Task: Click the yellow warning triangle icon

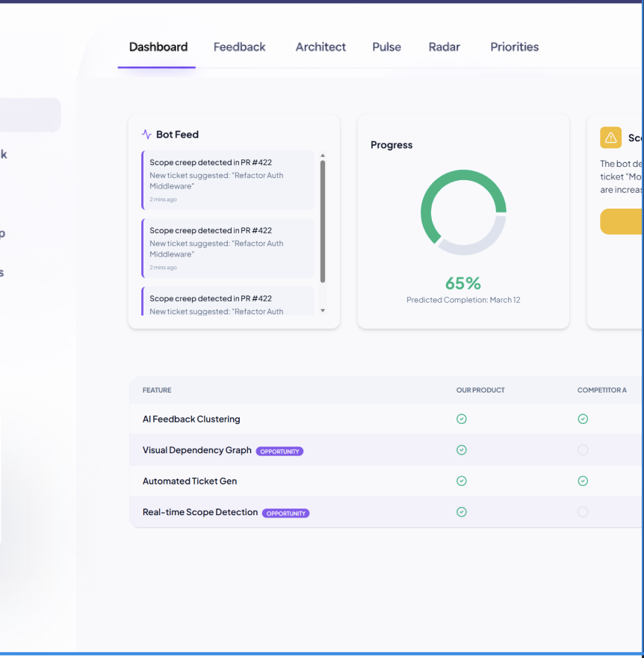Action: pyautogui.click(x=610, y=138)
